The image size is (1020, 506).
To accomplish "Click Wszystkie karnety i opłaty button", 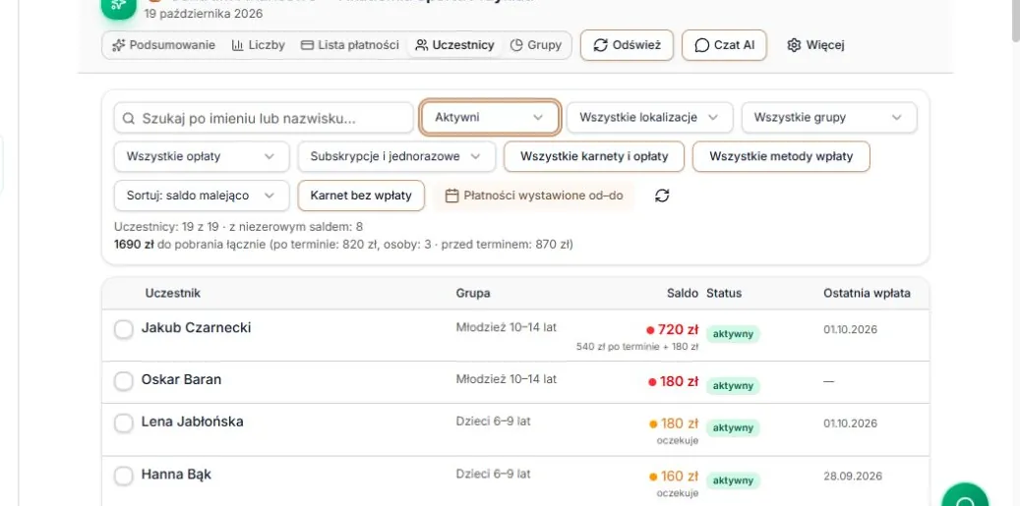I will click(x=594, y=156).
